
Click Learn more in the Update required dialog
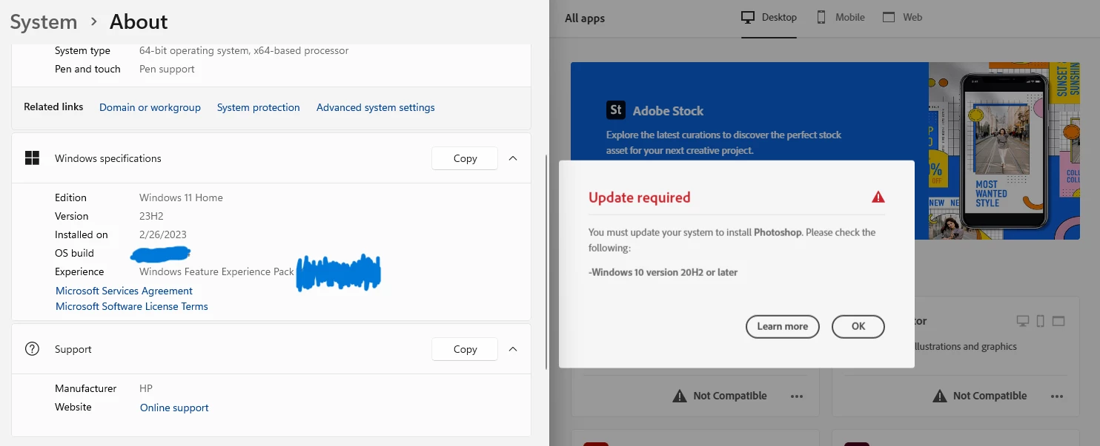(782, 326)
